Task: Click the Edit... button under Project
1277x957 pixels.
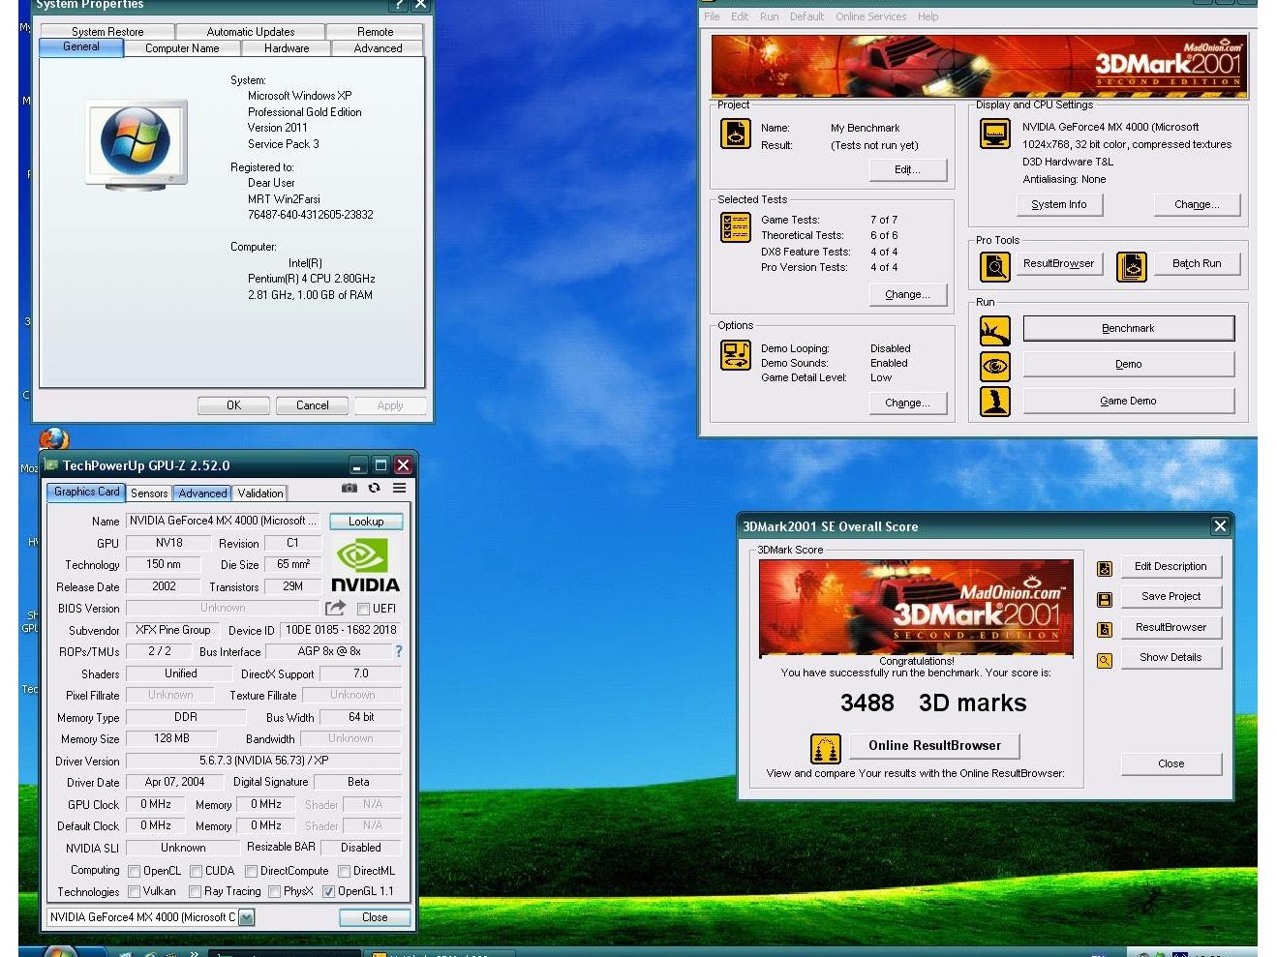Action: 907,170
